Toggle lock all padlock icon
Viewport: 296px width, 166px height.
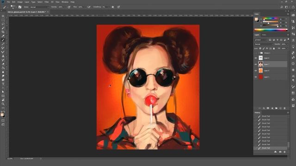point(274,48)
